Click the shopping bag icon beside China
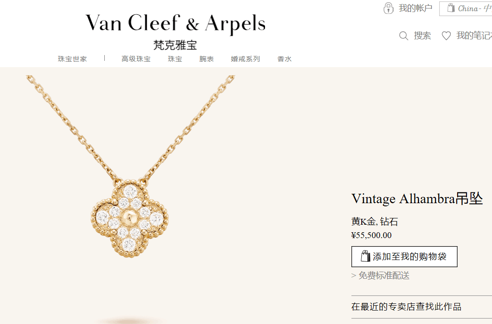492x324 pixels. (x=451, y=8)
